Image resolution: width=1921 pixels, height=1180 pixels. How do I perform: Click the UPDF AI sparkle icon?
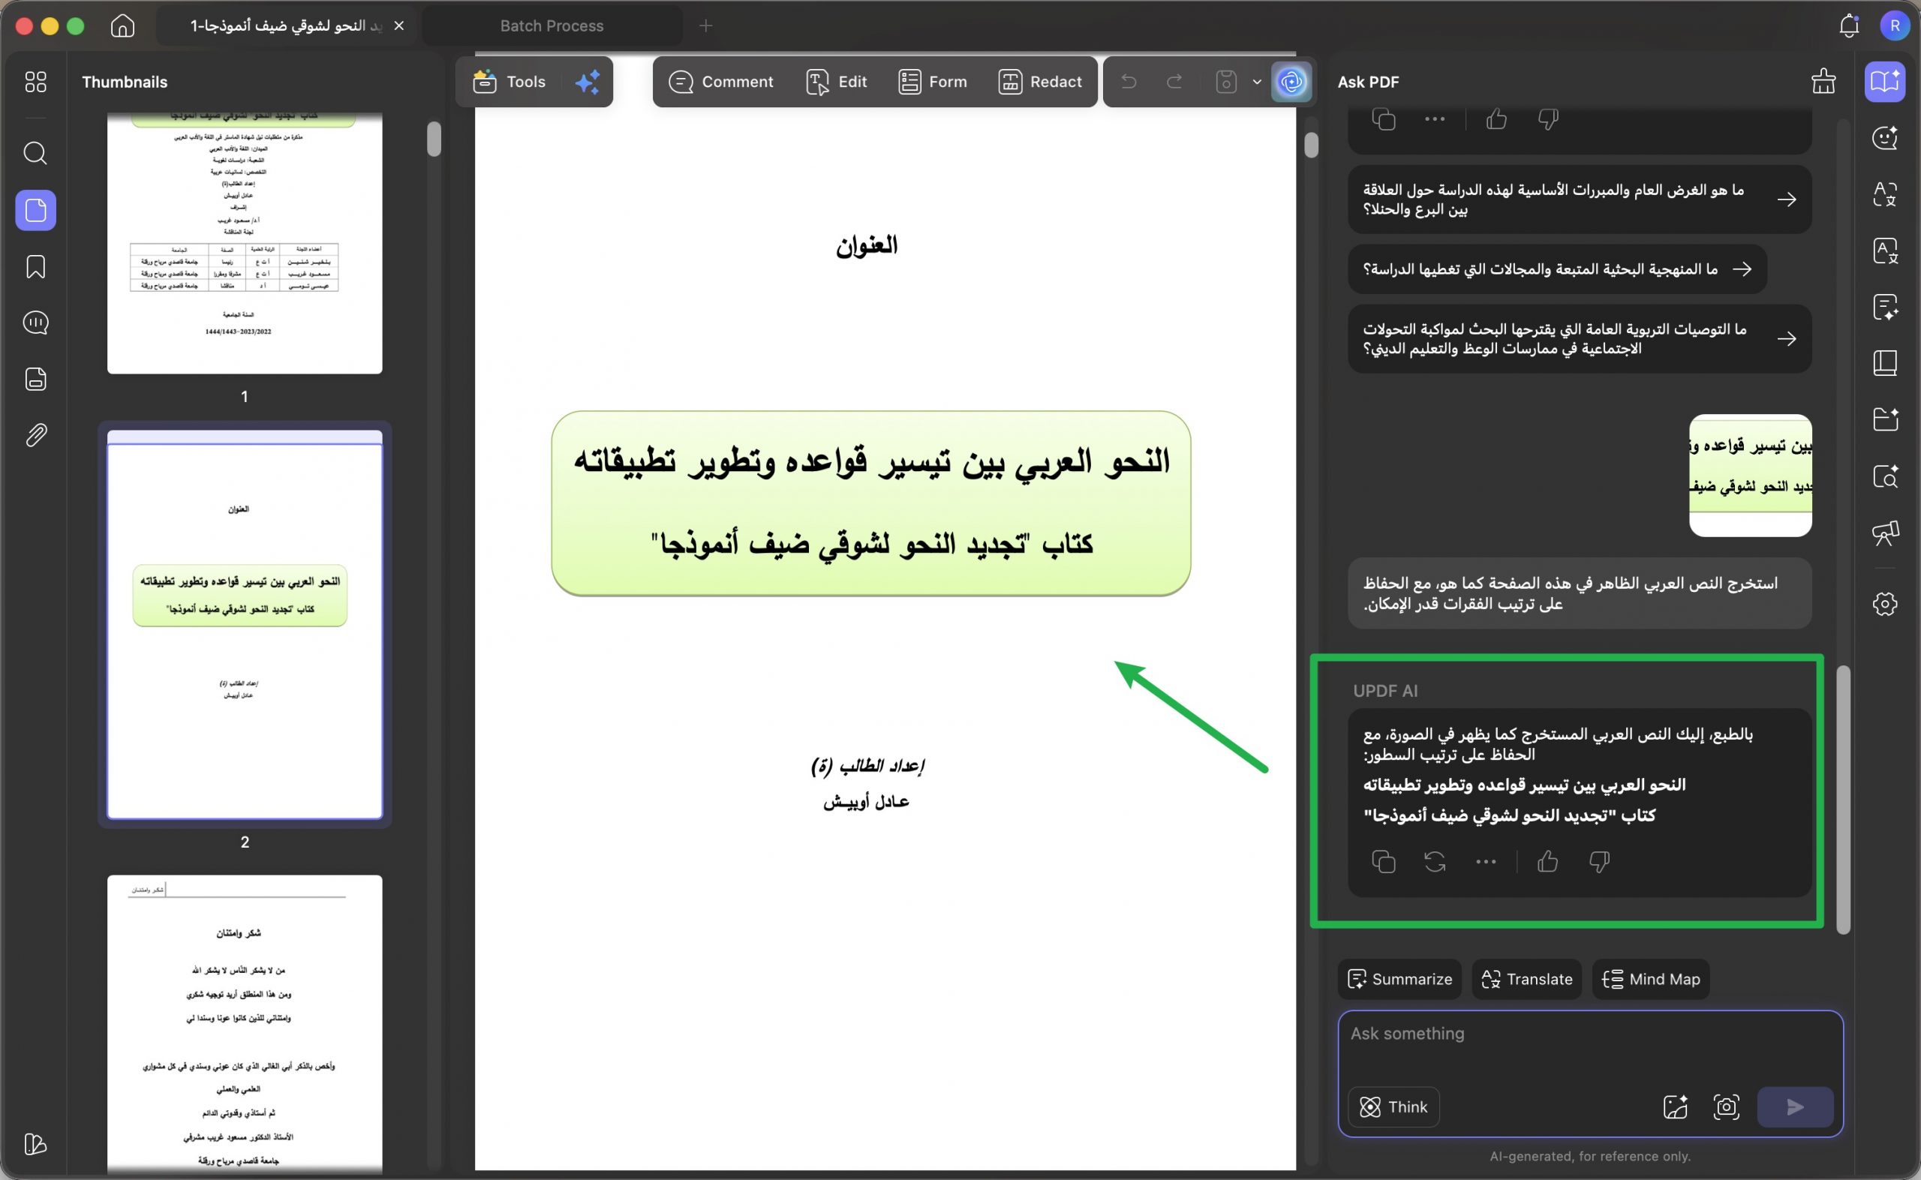coord(587,82)
